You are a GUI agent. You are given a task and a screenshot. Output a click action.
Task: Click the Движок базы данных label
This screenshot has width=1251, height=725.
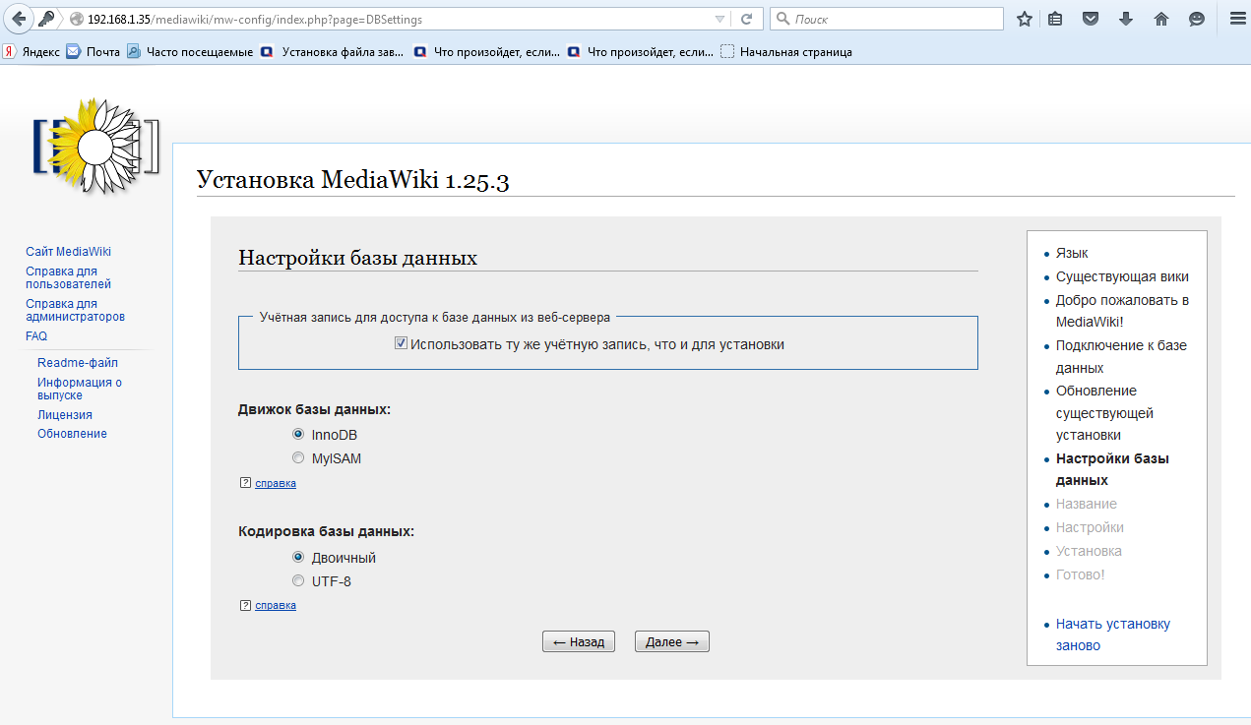point(315,409)
